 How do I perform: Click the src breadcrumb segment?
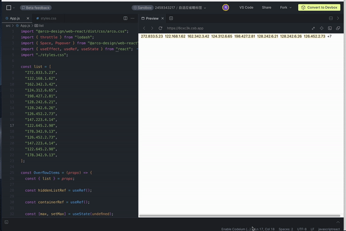[8, 26]
